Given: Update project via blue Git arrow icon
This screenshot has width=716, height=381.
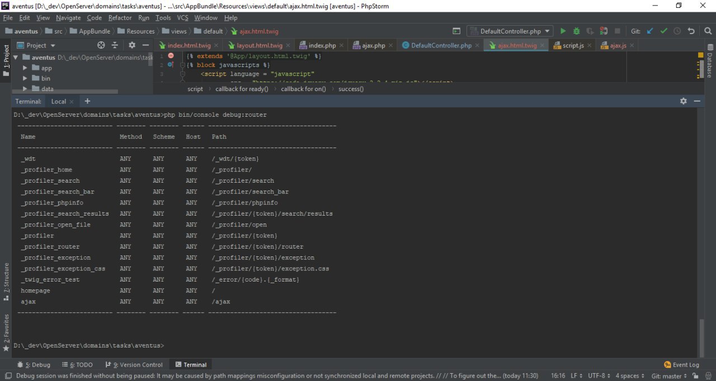Looking at the screenshot, I should point(650,31).
